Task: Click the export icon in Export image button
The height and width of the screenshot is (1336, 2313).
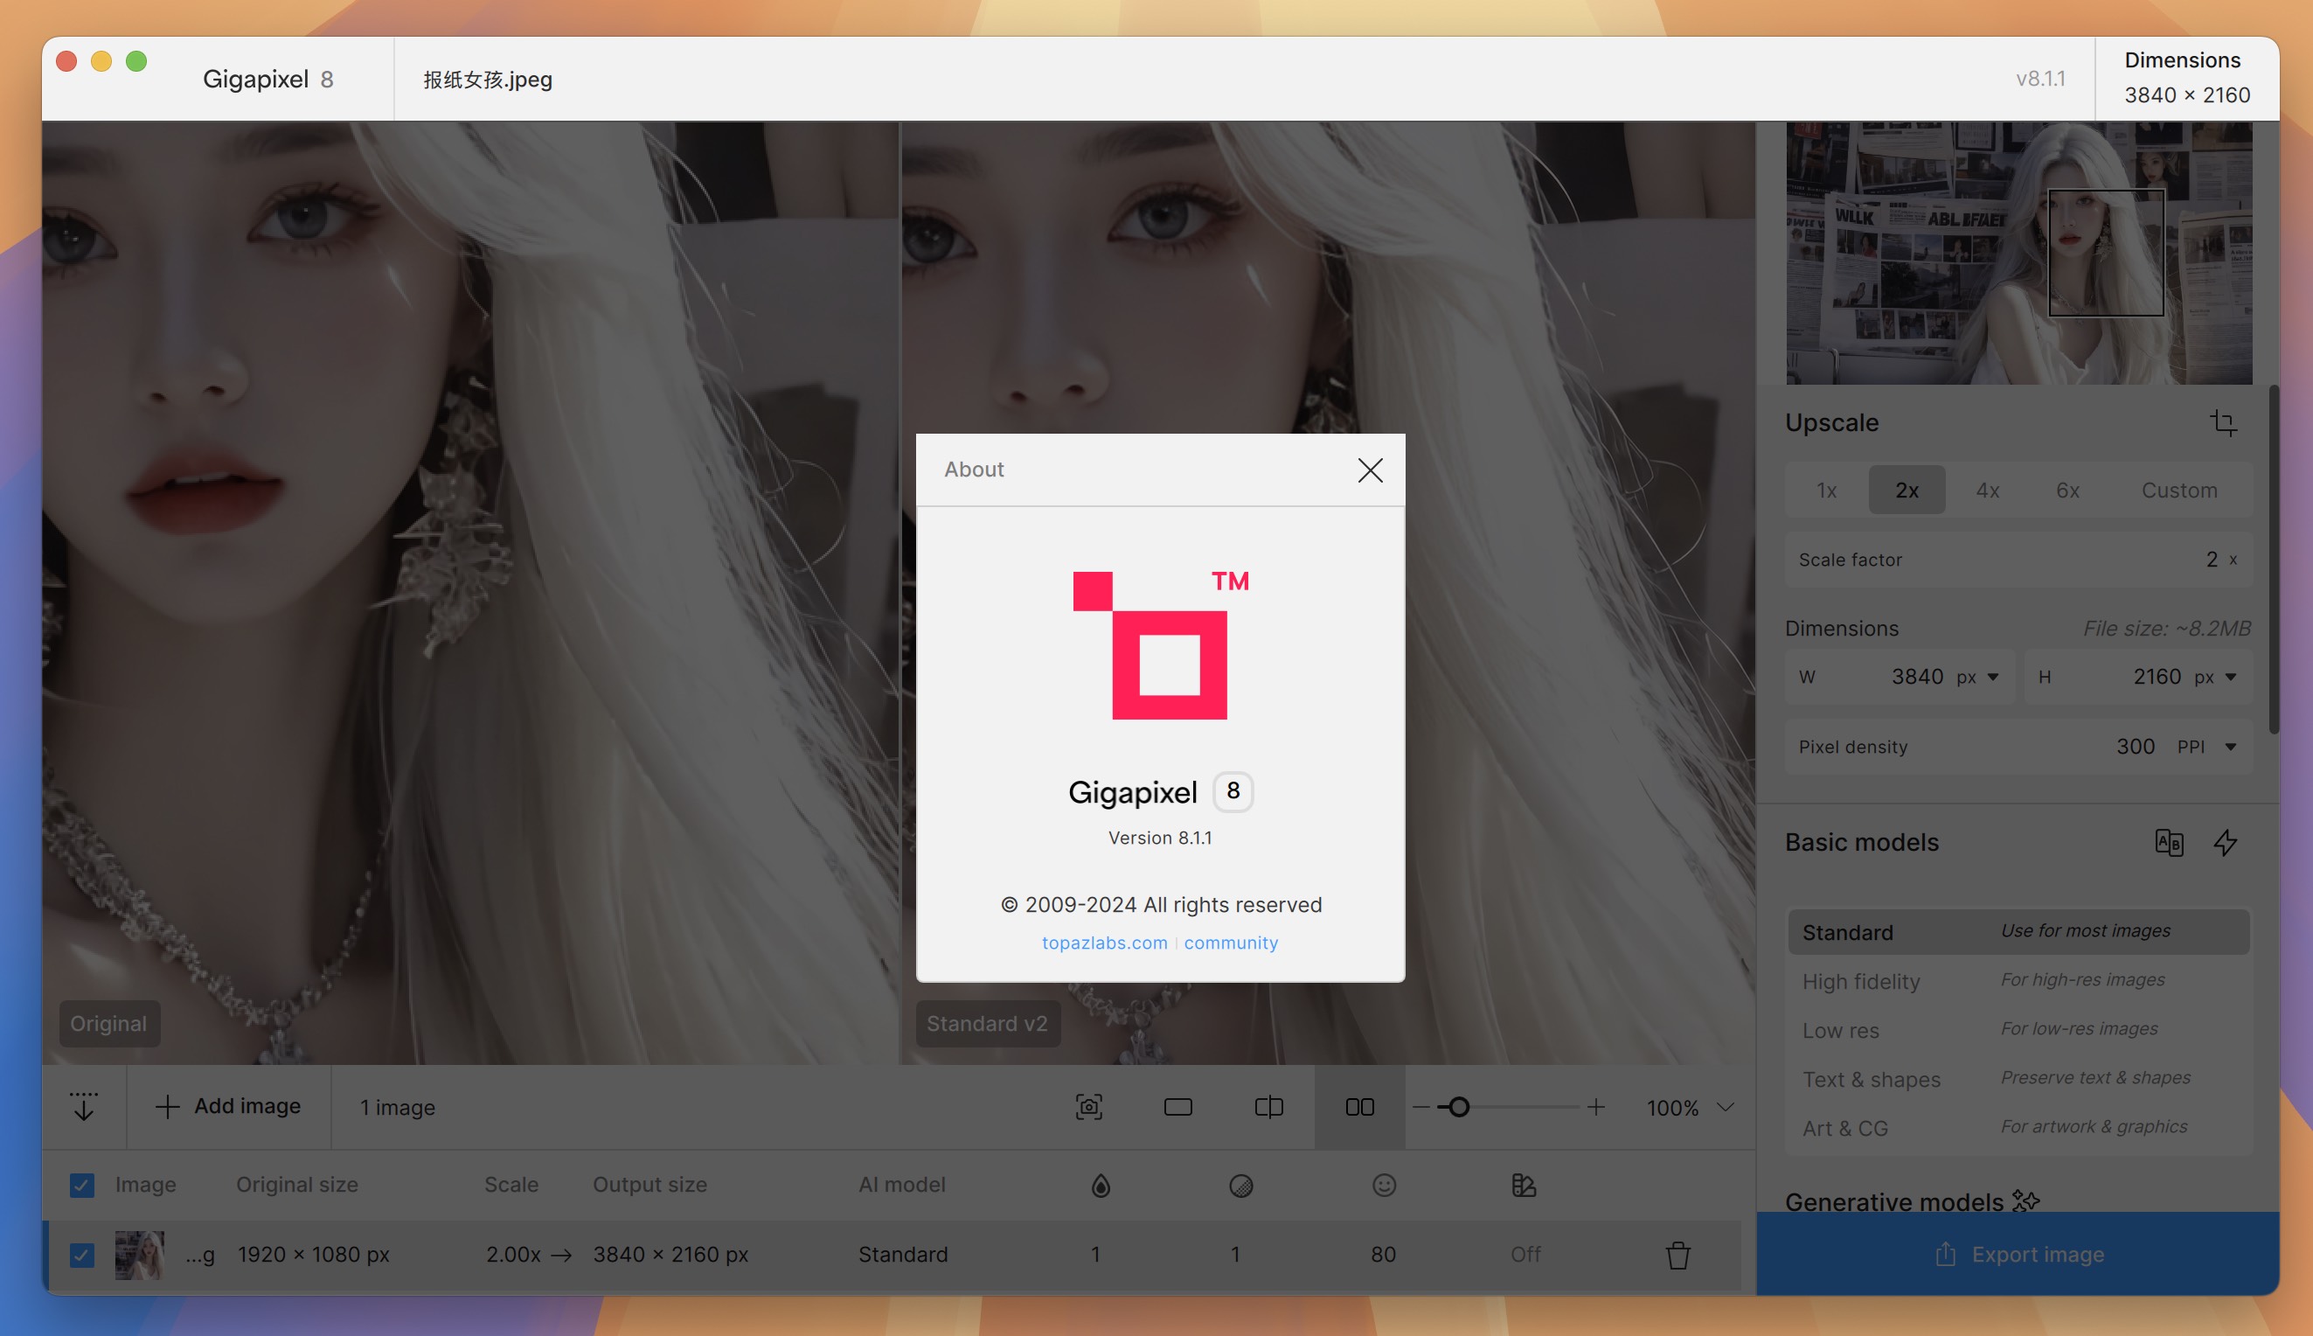Action: click(x=1945, y=1254)
